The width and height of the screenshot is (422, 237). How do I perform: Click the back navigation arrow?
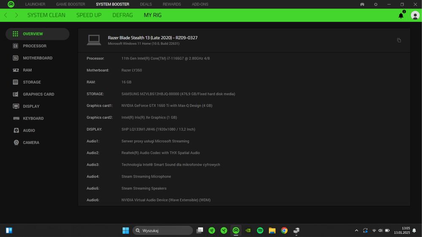point(5,15)
